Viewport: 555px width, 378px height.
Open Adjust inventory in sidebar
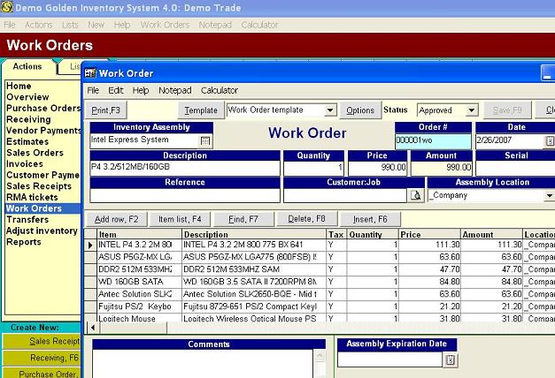pyautogui.click(x=42, y=231)
